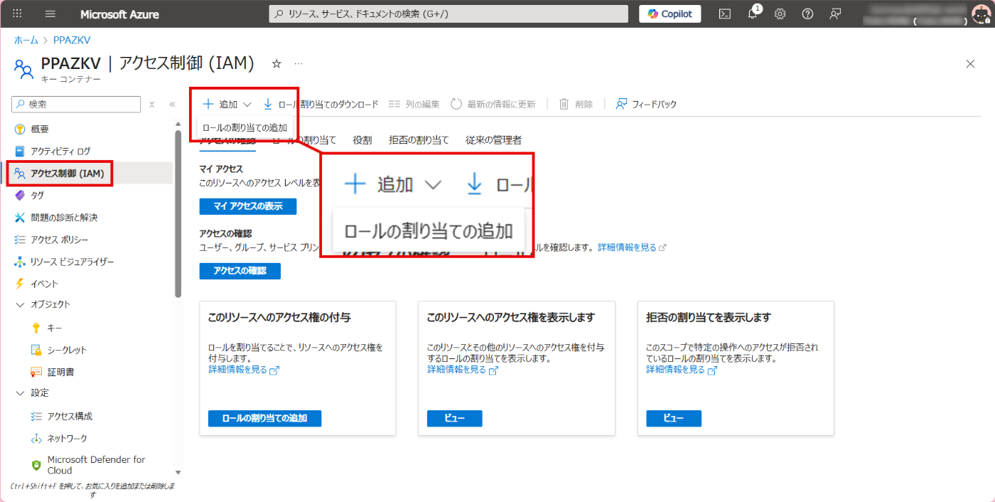Screen dimensions: 995x502
Task: Click ロールの割り当ての追加 button in the card
Action: (x=265, y=418)
